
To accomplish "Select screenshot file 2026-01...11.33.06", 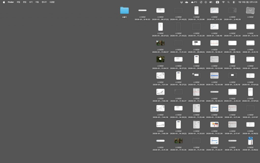I will point(196,10).
